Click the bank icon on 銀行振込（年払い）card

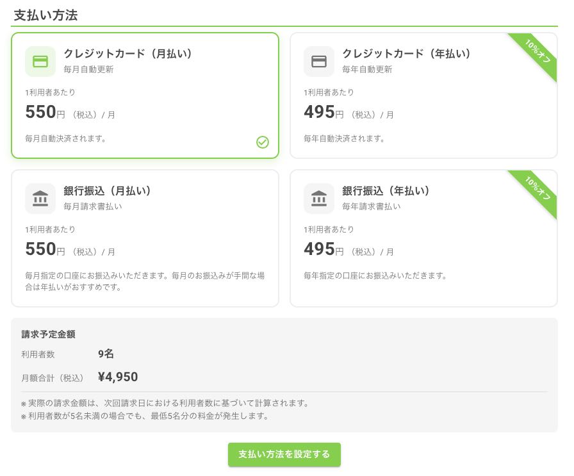(318, 199)
